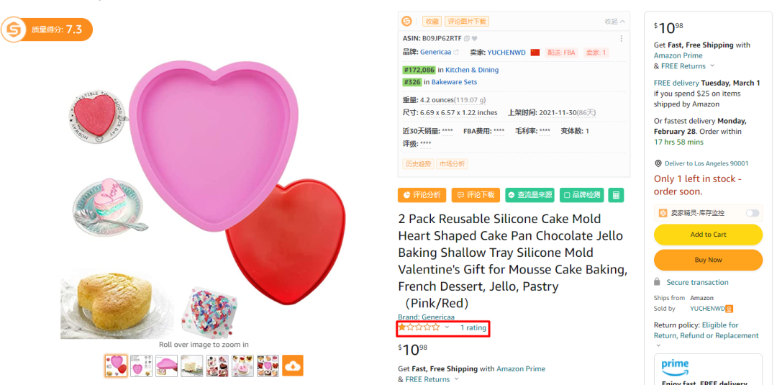The image size is (777, 385).
Task: Click the calculator icon button
Action: pyautogui.click(x=616, y=195)
